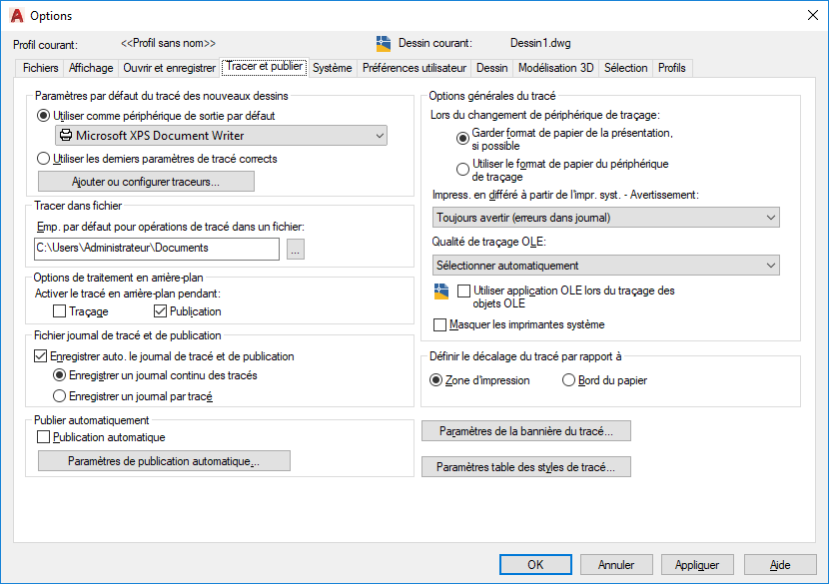Click the OLE drawing icon beside checkbox

441,292
